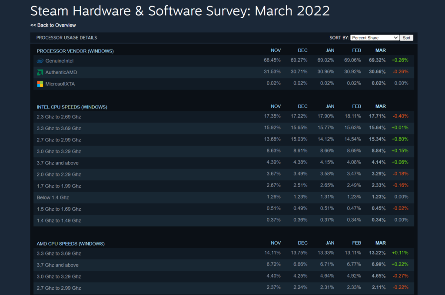
Task: Click NOV header in Intel CPU Speeds table
Action: point(276,107)
